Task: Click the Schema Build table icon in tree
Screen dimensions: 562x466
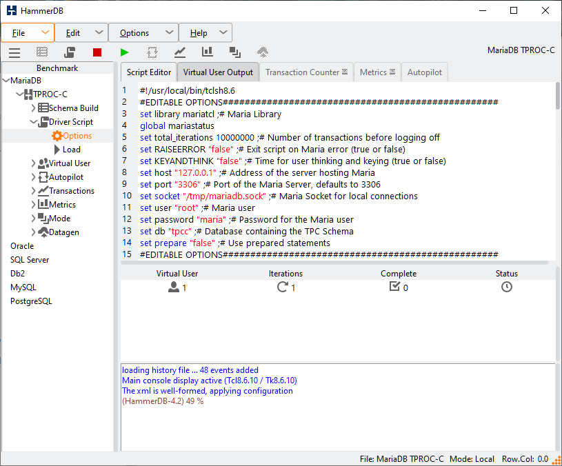Action: (43, 108)
